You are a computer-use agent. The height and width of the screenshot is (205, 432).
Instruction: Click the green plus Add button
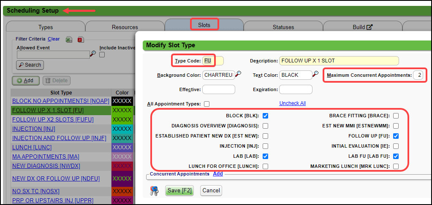[x=25, y=81]
